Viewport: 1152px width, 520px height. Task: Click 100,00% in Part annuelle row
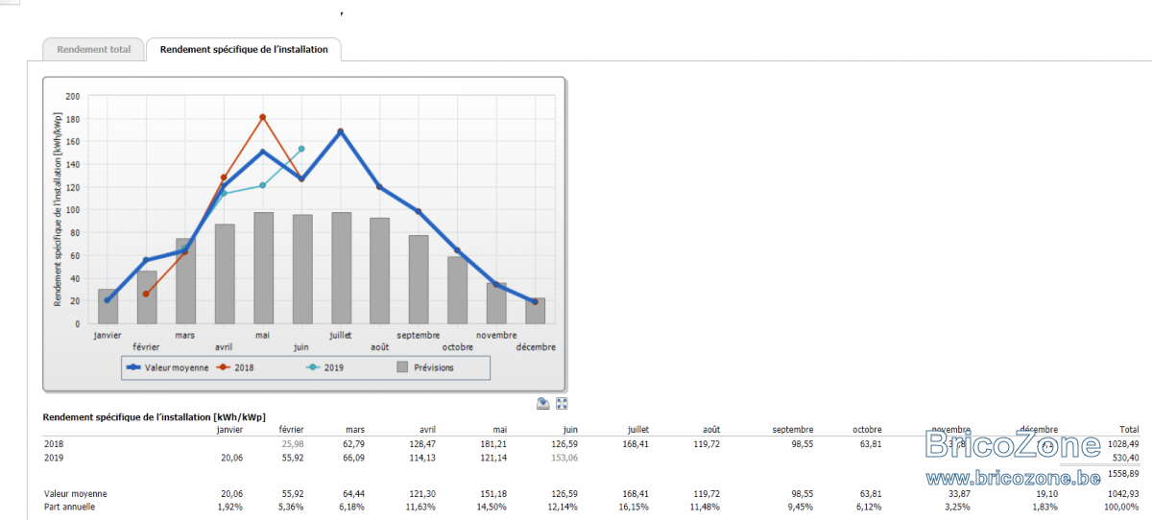click(1122, 506)
